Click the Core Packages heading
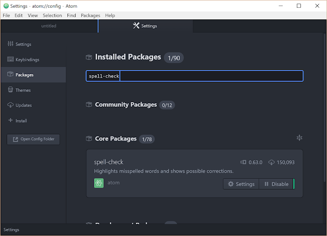327x236 pixels. tap(116, 138)
